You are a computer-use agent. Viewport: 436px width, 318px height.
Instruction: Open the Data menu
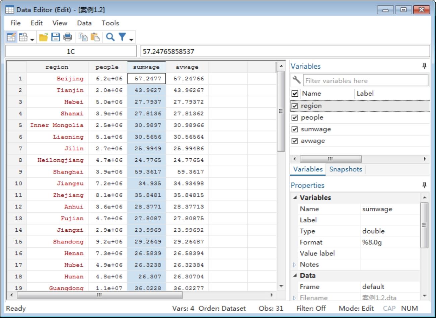pyautogui.click(x=84, y=23)
